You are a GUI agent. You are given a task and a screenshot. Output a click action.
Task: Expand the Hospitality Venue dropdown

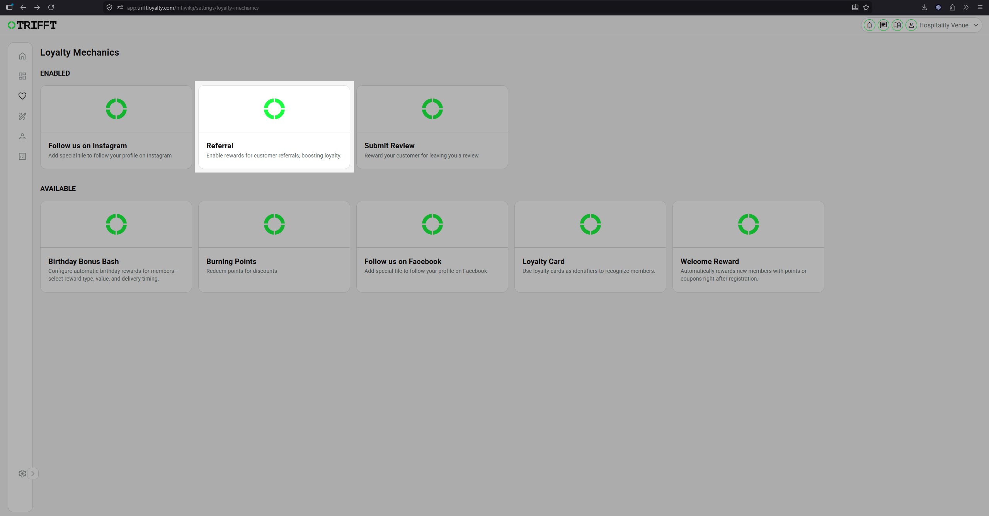[948, 25]
